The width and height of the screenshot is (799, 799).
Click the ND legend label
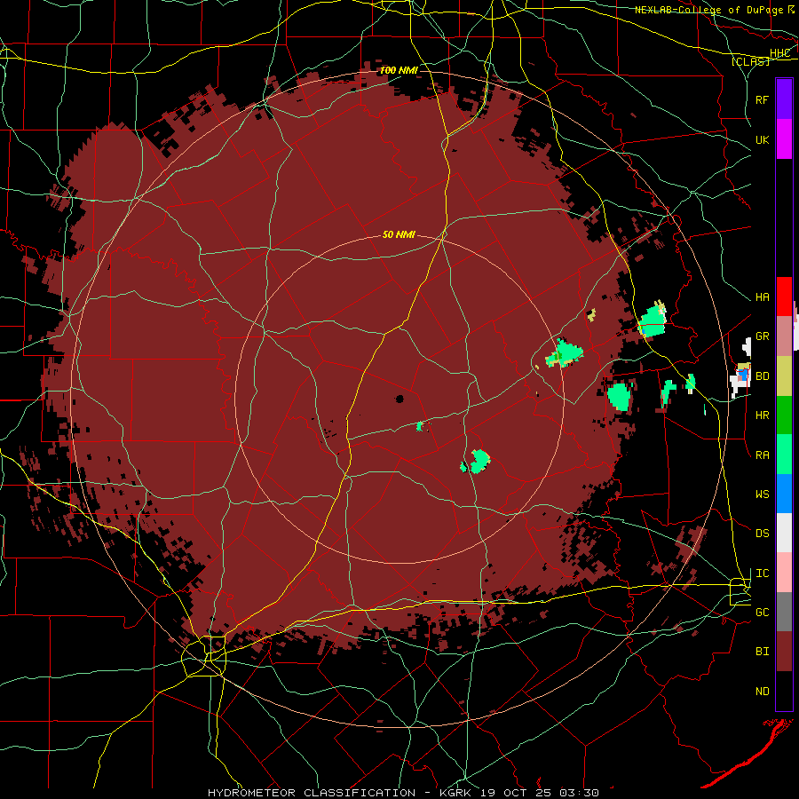click(763, 691)
